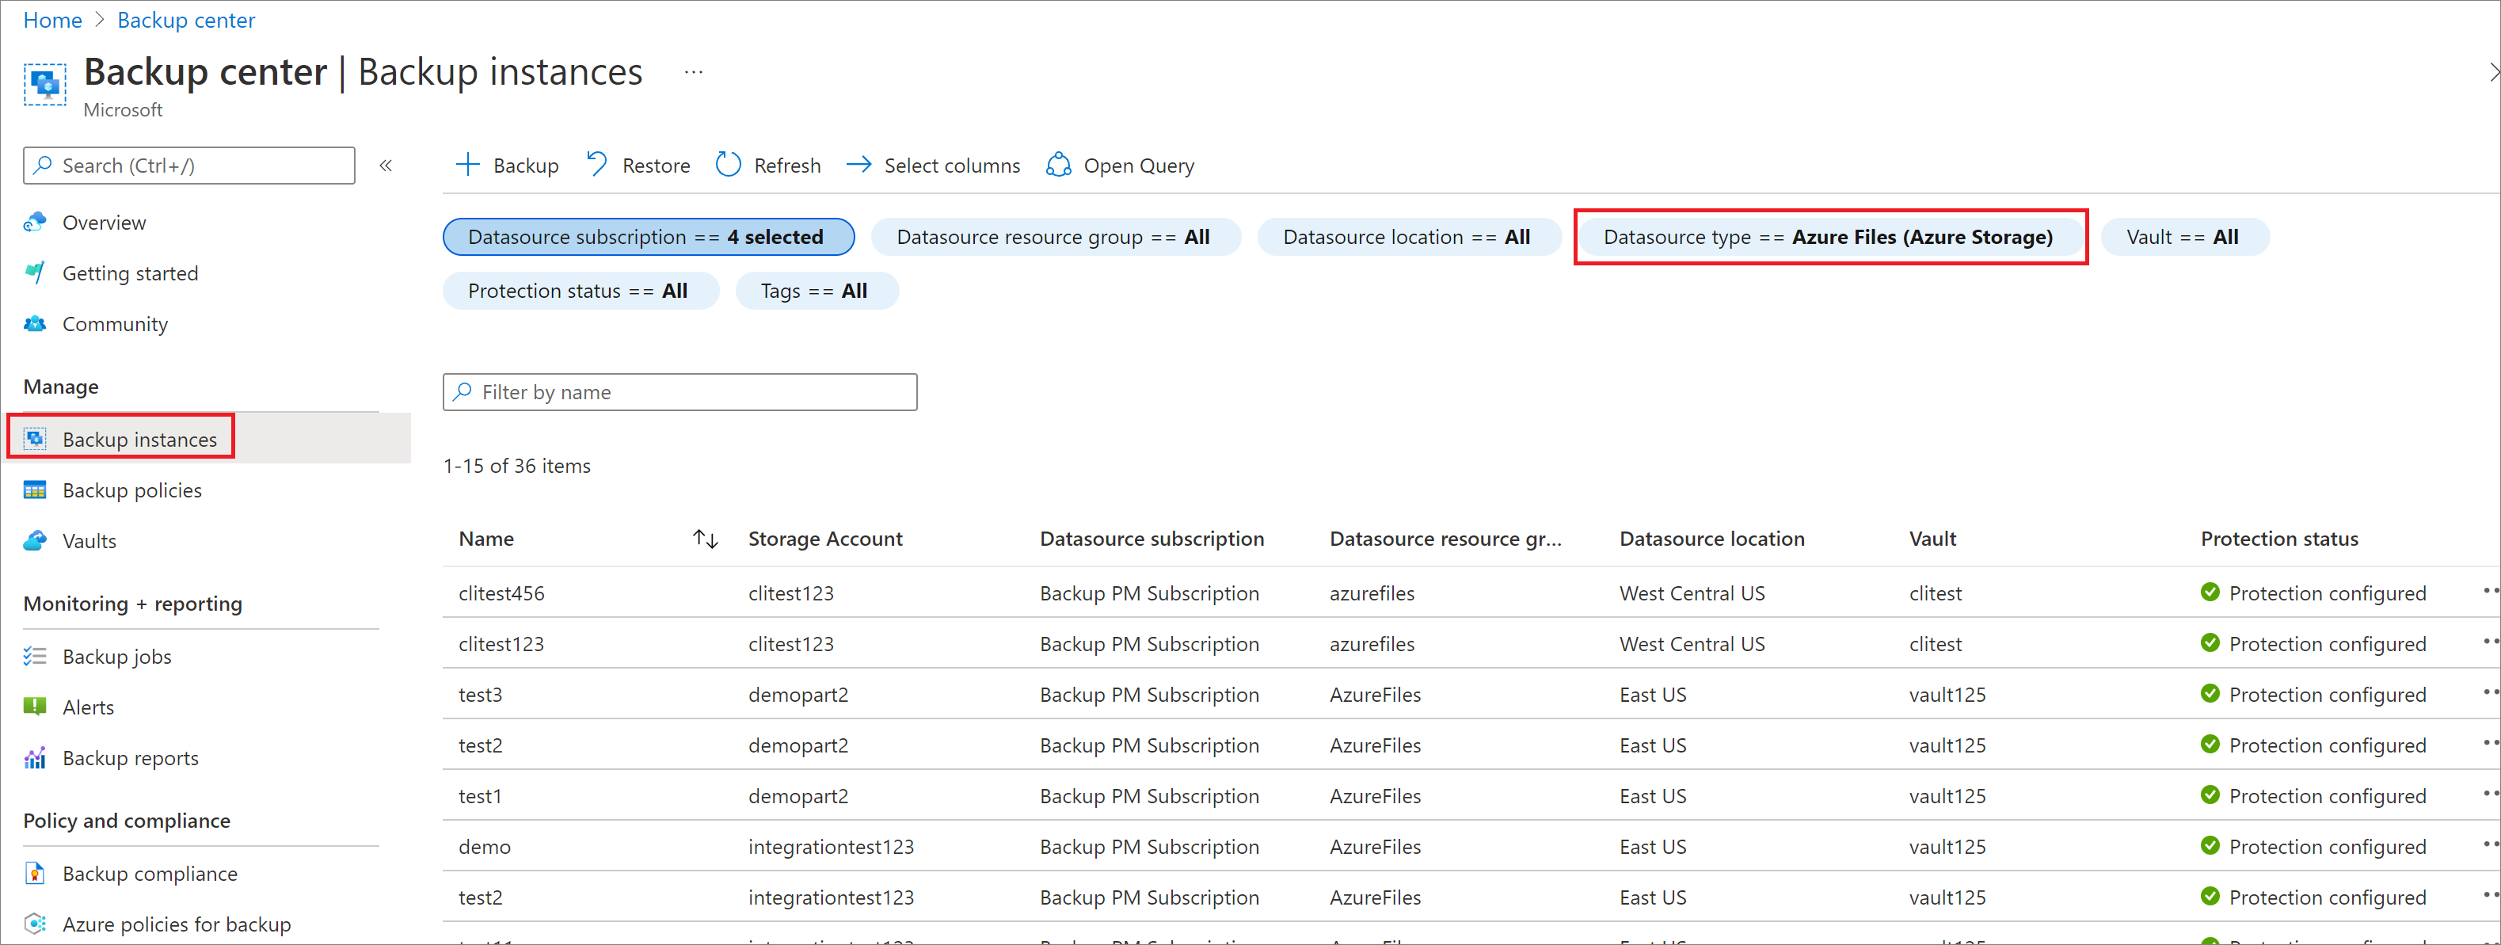Toggle Datasource subscription filter selection

(646, 236)
